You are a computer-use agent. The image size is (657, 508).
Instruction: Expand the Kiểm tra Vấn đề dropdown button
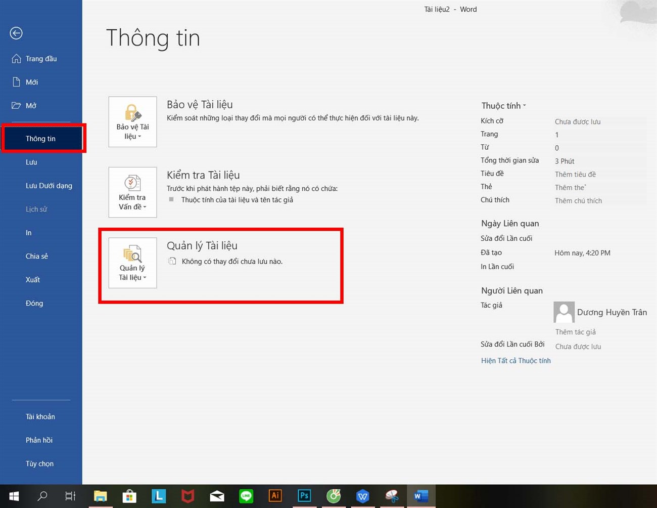tap(132, 192)
